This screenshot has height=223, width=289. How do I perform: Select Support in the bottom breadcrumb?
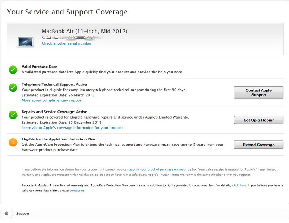(23, 214)
